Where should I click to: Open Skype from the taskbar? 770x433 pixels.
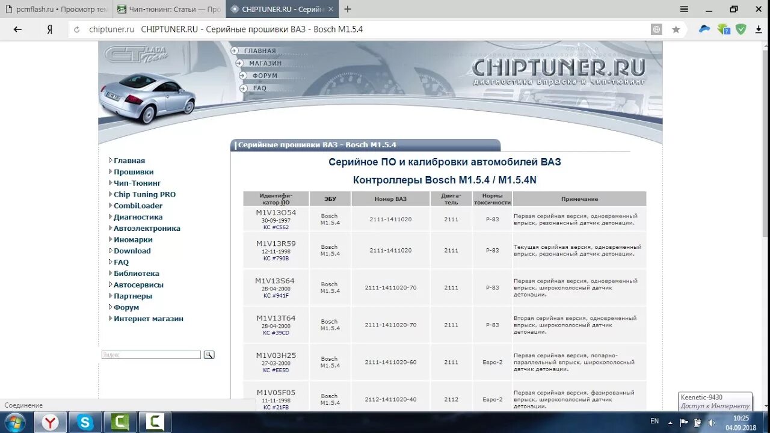click(x=85, y=422)
